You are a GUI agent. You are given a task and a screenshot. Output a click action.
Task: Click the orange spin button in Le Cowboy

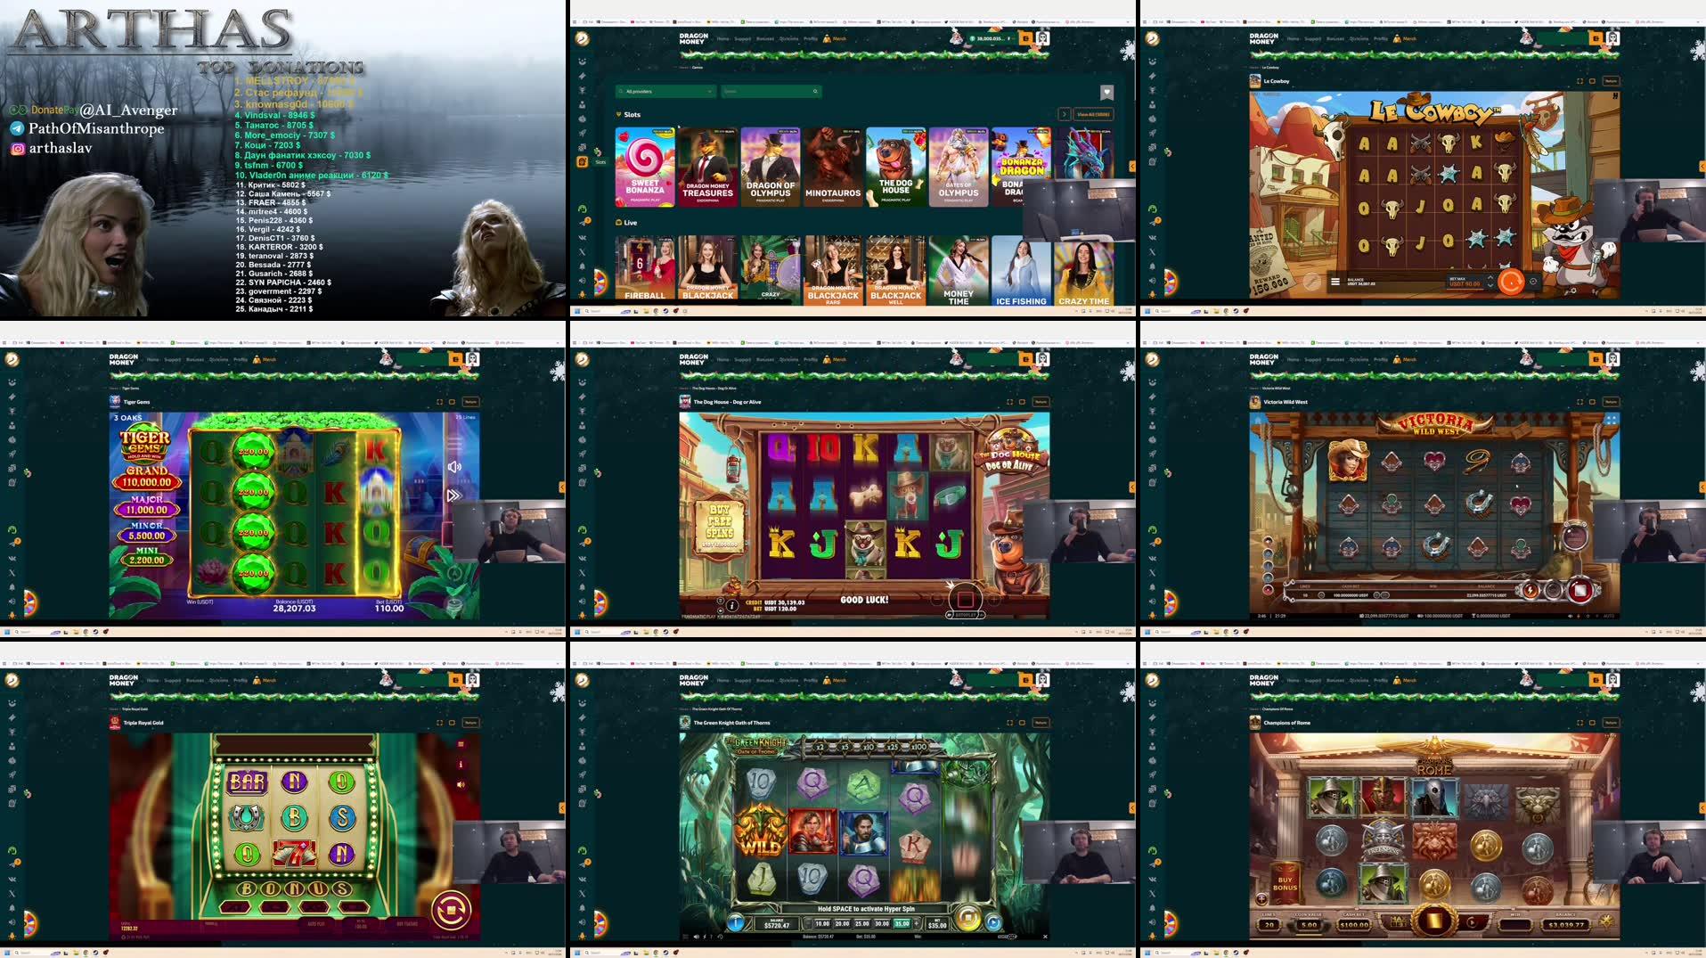click(1511, 283)
